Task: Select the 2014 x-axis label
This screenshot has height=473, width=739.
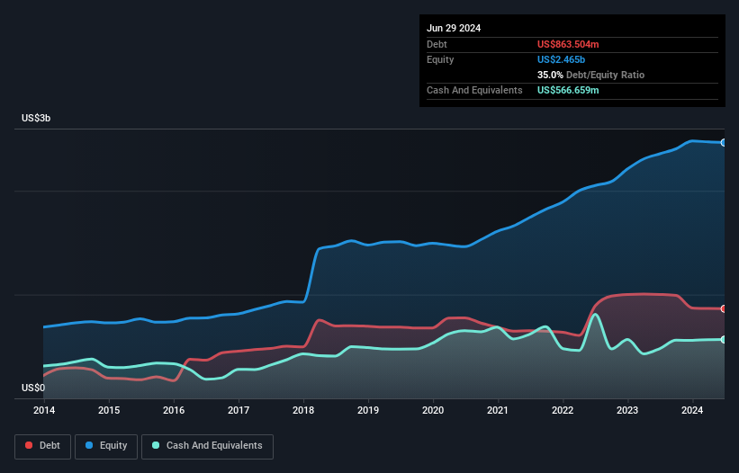Action: click(x=44, y=410)
